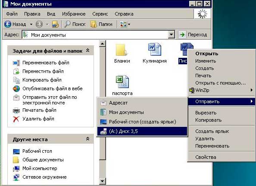Choose Печать in the context menu
The height and width of the screenshot is (186, 256).
pyautogui.click(x=222, y=76)
